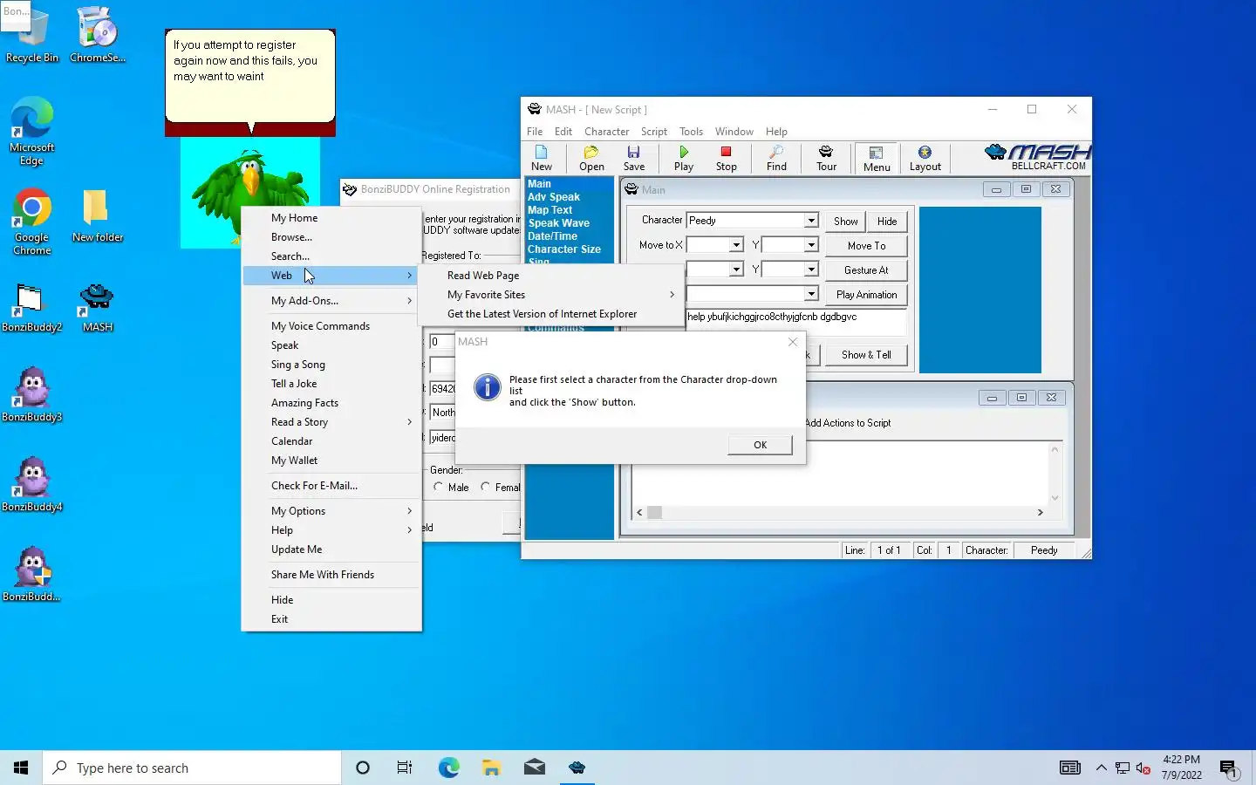The image size is (1256, 785).
Task: Click the Hide character button
Action: point(887,222)
